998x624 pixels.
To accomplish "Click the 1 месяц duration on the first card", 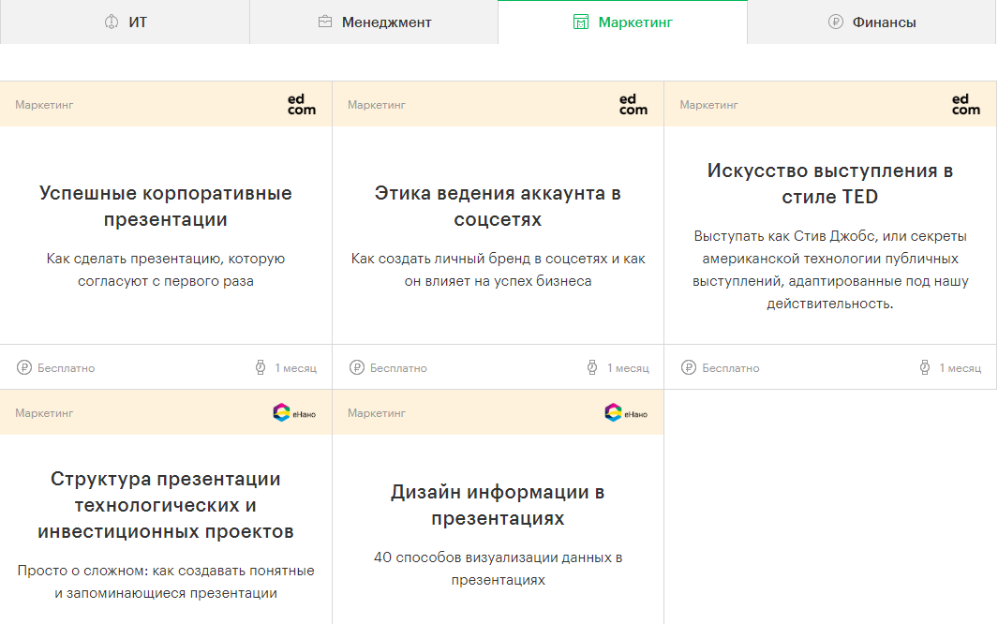I will 295,368.
